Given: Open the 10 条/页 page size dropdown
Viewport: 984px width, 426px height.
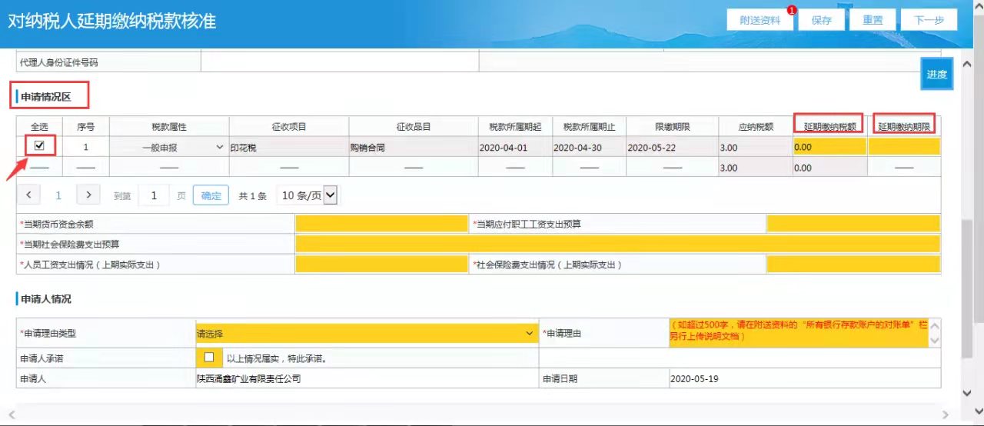Looking at the screenshot, I should coord(307,196).
